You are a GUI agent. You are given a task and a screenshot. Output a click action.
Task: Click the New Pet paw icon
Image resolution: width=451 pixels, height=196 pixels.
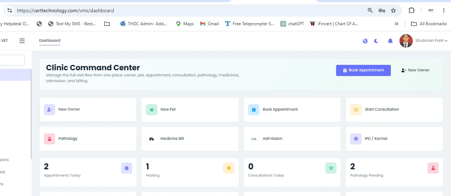(152, 110)
